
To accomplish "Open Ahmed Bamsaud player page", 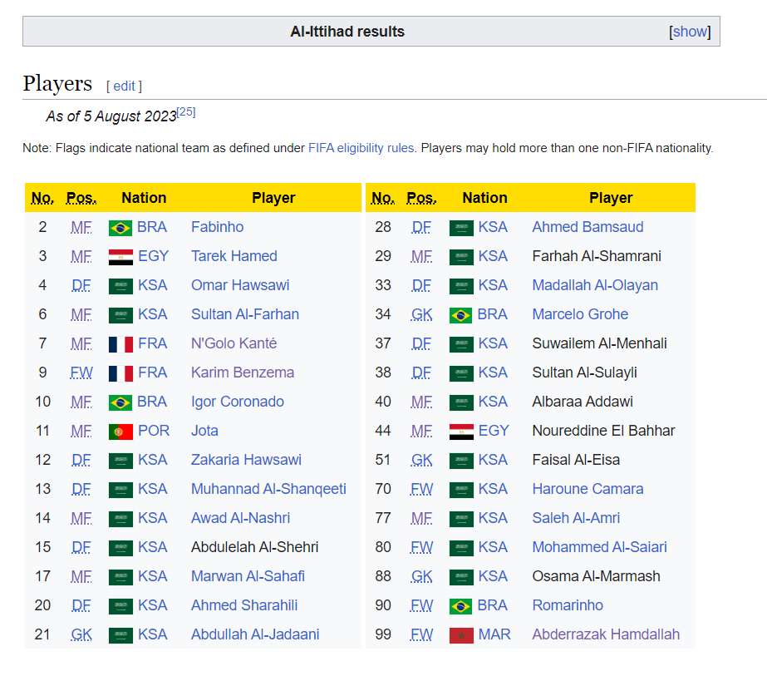I will pos(588,227).
